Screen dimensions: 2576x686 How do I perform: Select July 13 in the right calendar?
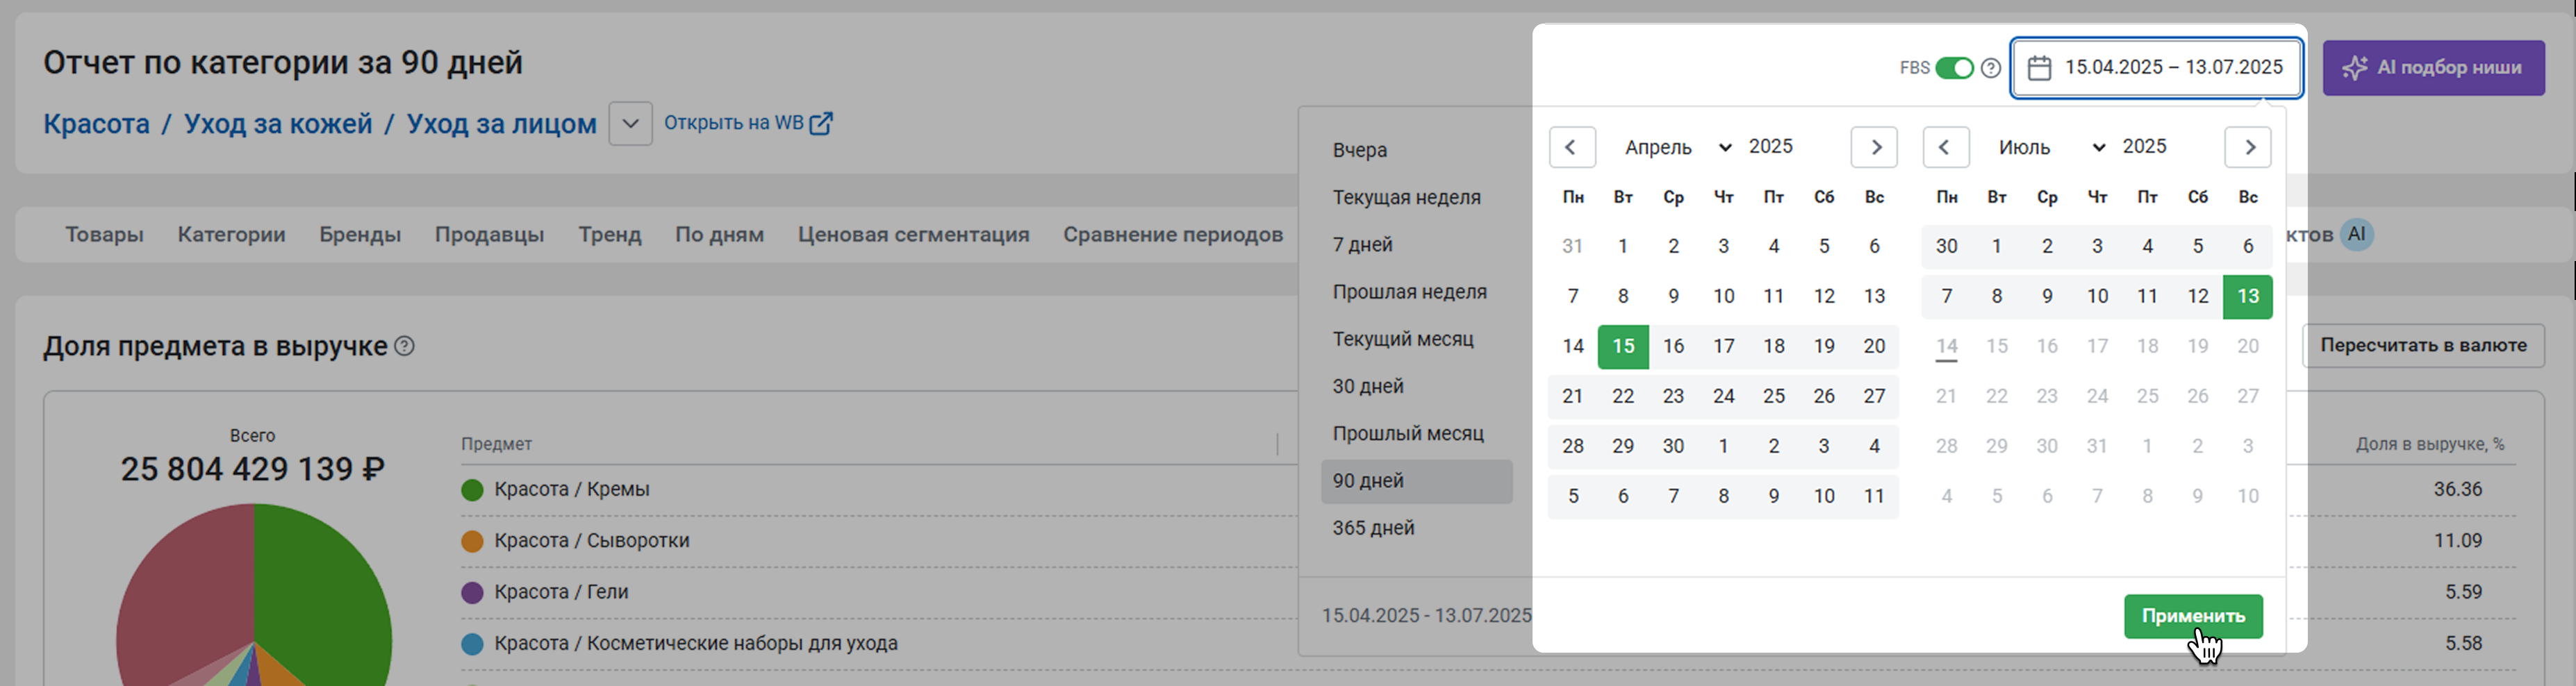(2248, 296)
